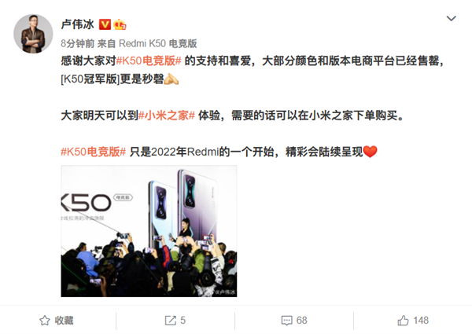Viewport: 472px width, 334px height.
Task: Click the star 收藏 favorite icon
Action: tap(45, 321)
